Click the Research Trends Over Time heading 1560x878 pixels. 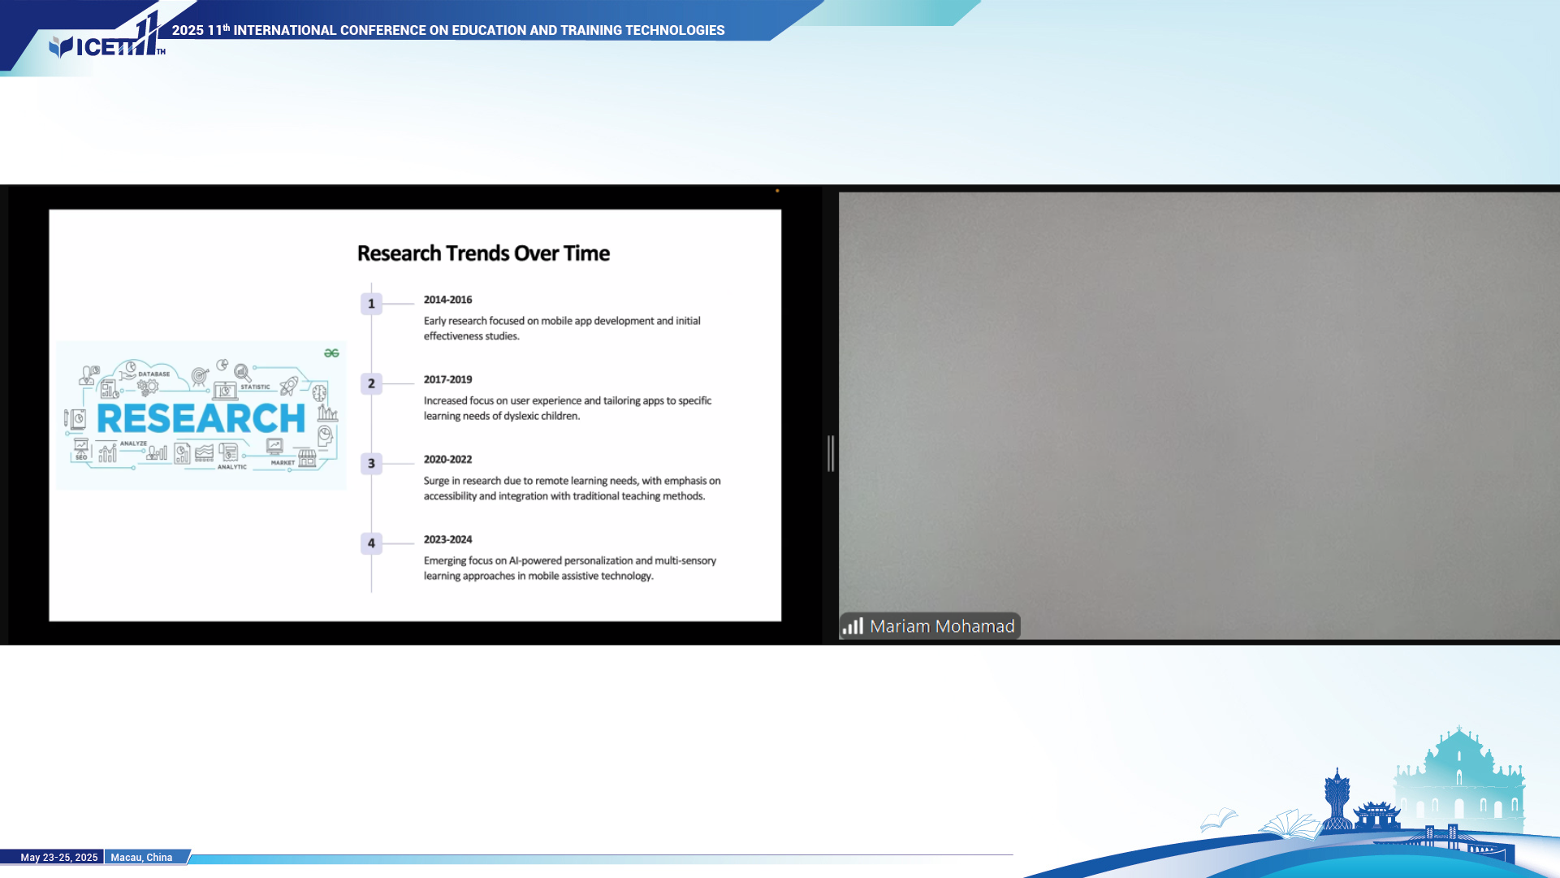pyautogui.click(x=483, y=253)
